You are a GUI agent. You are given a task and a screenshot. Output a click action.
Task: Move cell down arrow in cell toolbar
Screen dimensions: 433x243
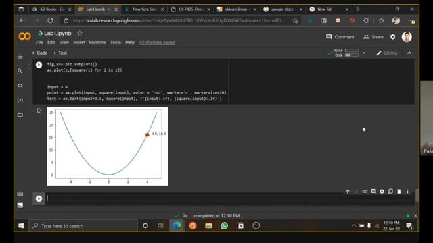click(357, 191)
